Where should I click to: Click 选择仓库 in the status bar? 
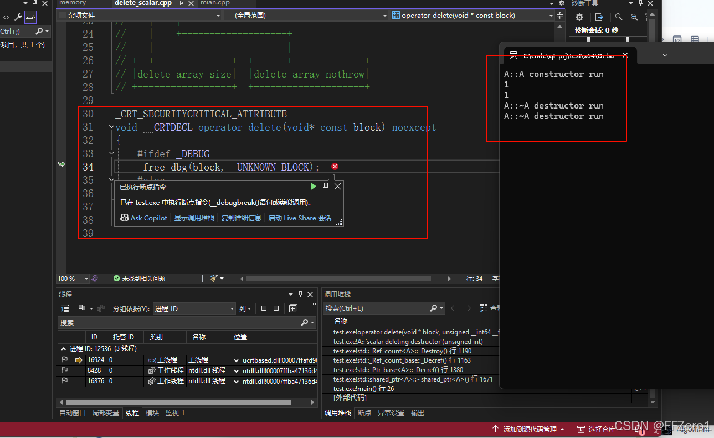pos(600,429)
